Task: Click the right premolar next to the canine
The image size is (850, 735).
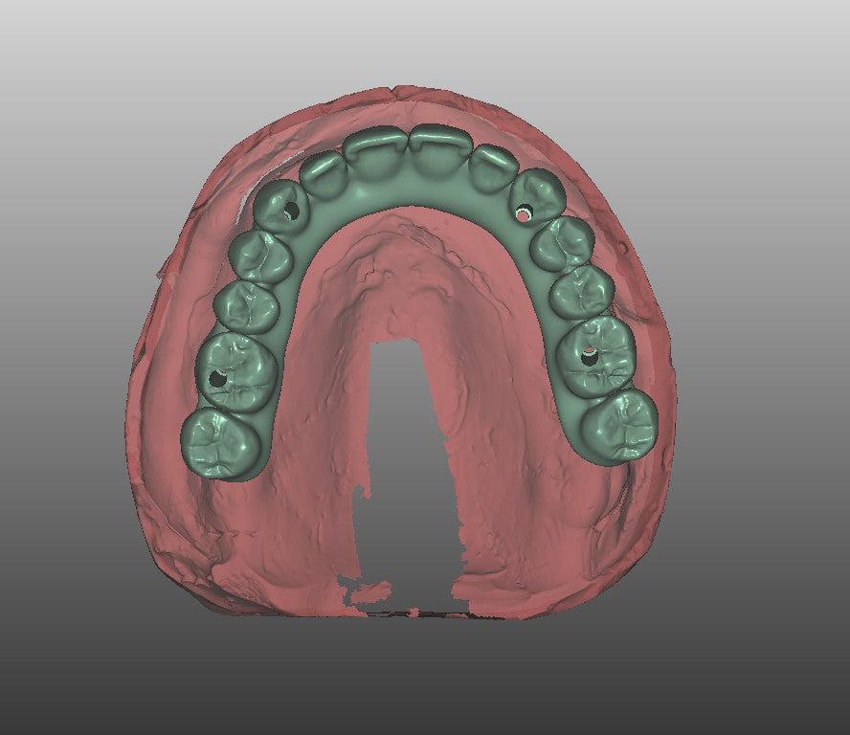Action: point(563,243)
